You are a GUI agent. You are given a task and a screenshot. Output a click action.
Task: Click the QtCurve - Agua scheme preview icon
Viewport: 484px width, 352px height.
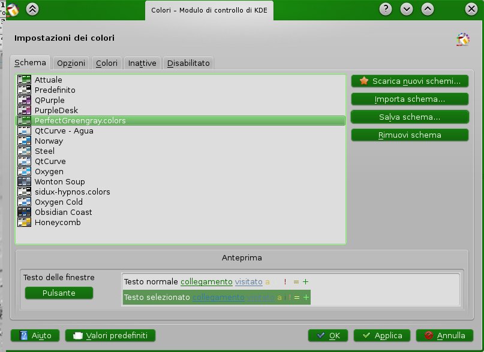coord(25,131)
